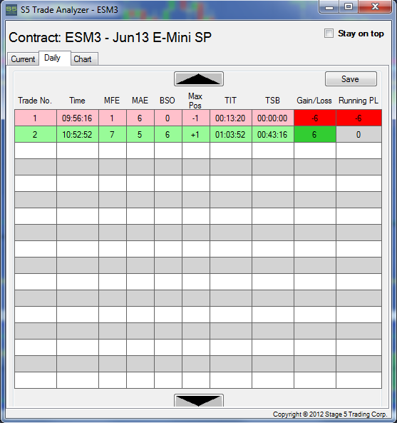The height and width of the screenshot is (423, 397).
Task: Click the Max Pos column header
Action: pos(195,101)
